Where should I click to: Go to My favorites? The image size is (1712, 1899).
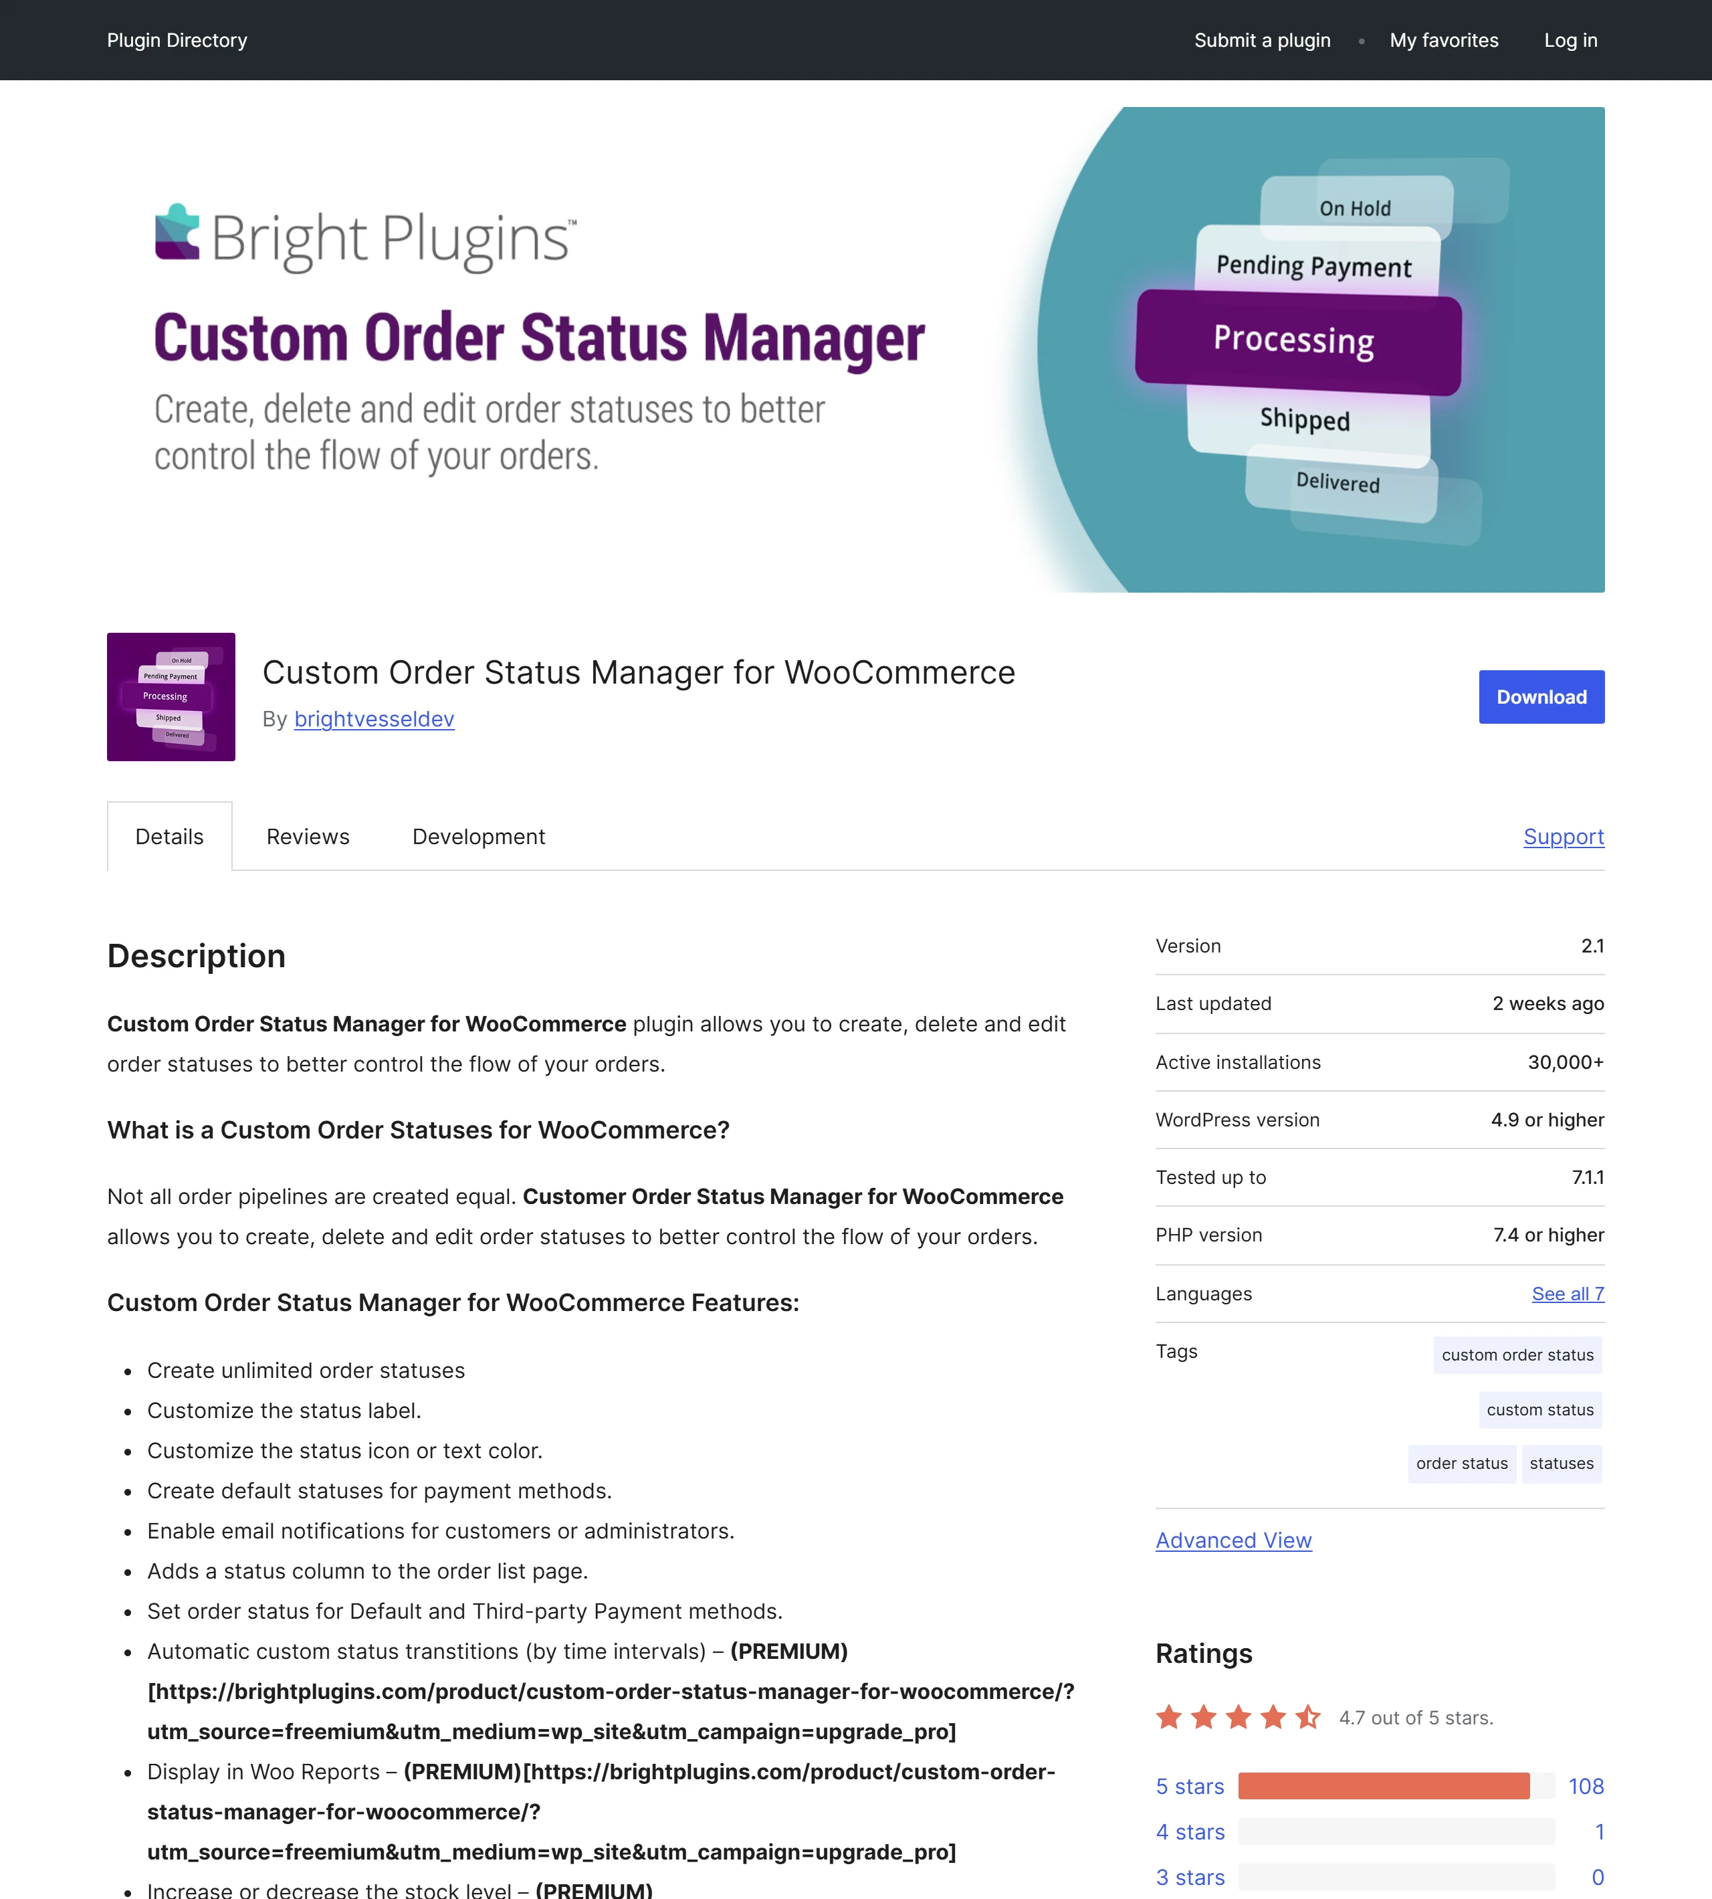point(1444,39)
